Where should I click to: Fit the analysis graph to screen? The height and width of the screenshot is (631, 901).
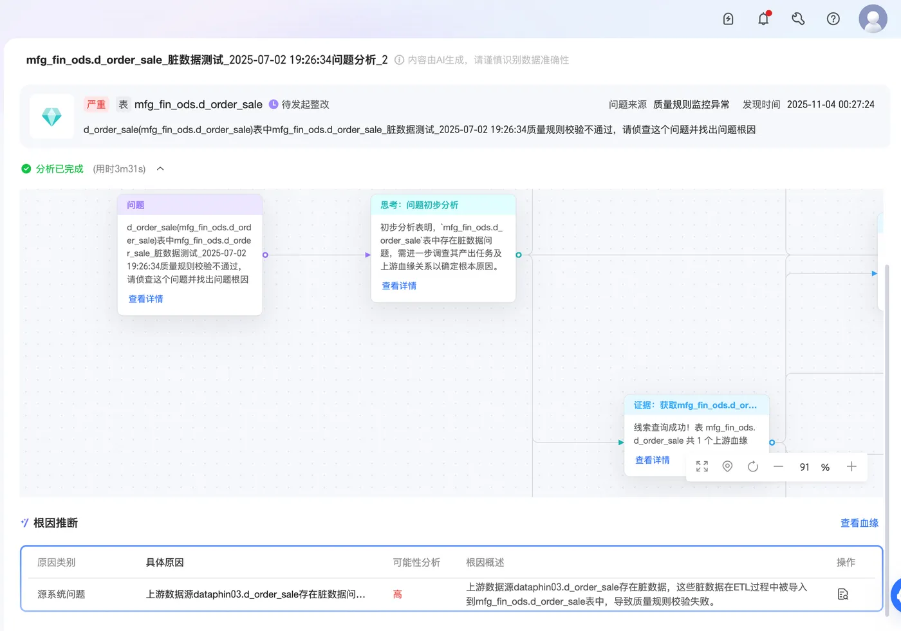coord(702,466)
